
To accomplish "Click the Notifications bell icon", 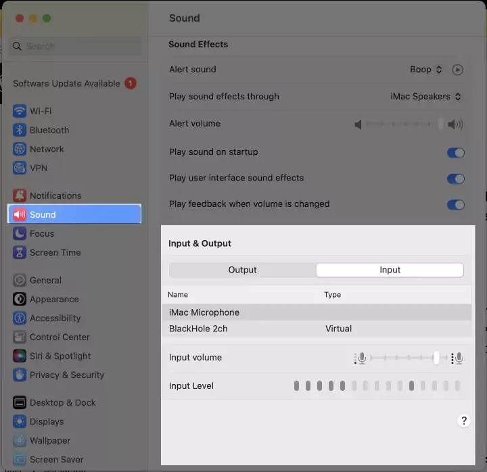I will point(19,195).
